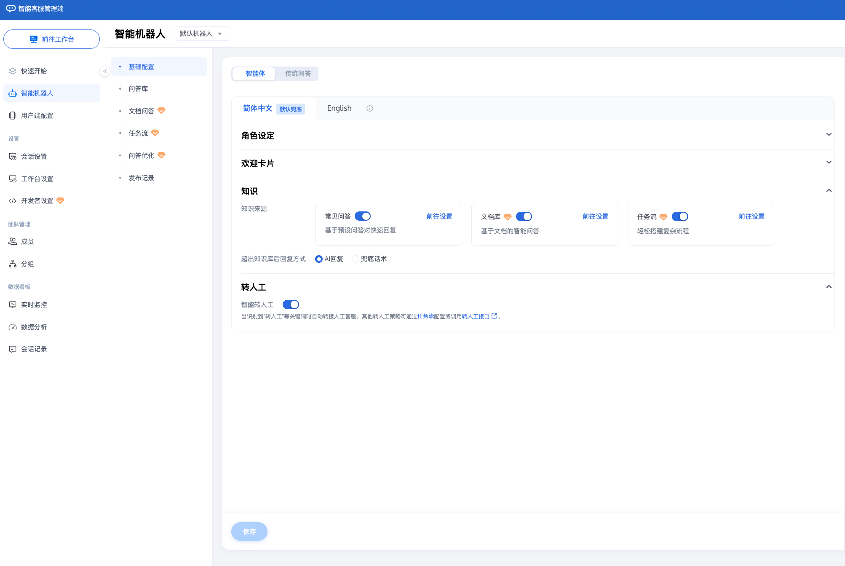Disable the 文档库 toggle switch
Viewport: 845px width, 566px height.
(524, 216)
